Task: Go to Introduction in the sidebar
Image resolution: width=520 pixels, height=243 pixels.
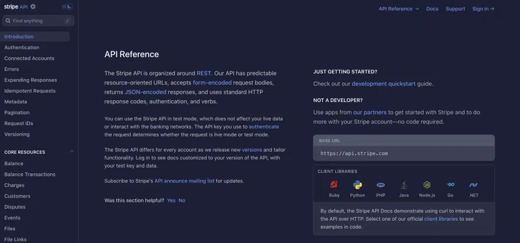Action: tap(35, 37)
